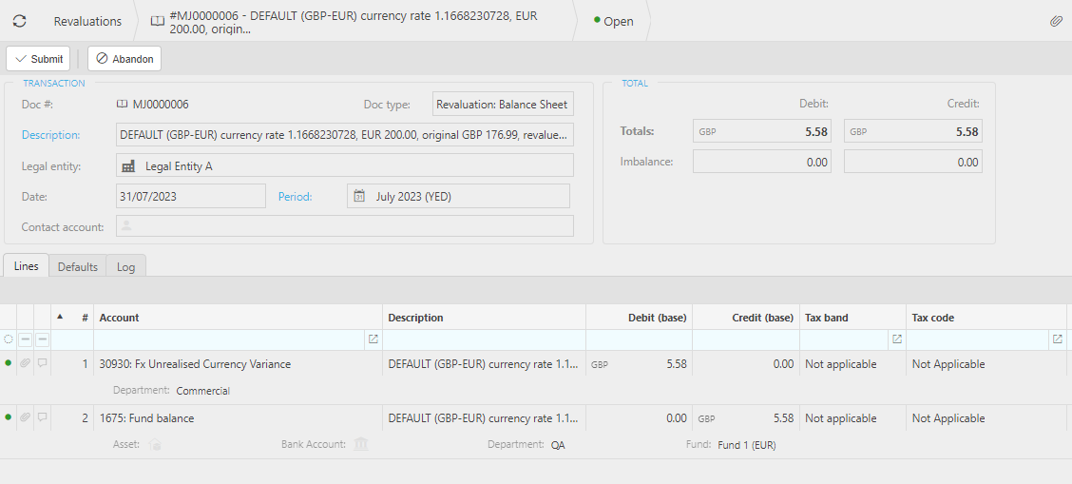Viewport: 1072px width, 484px height.
Task: Click Department value QA under line 2
Action: pos(558,445)
